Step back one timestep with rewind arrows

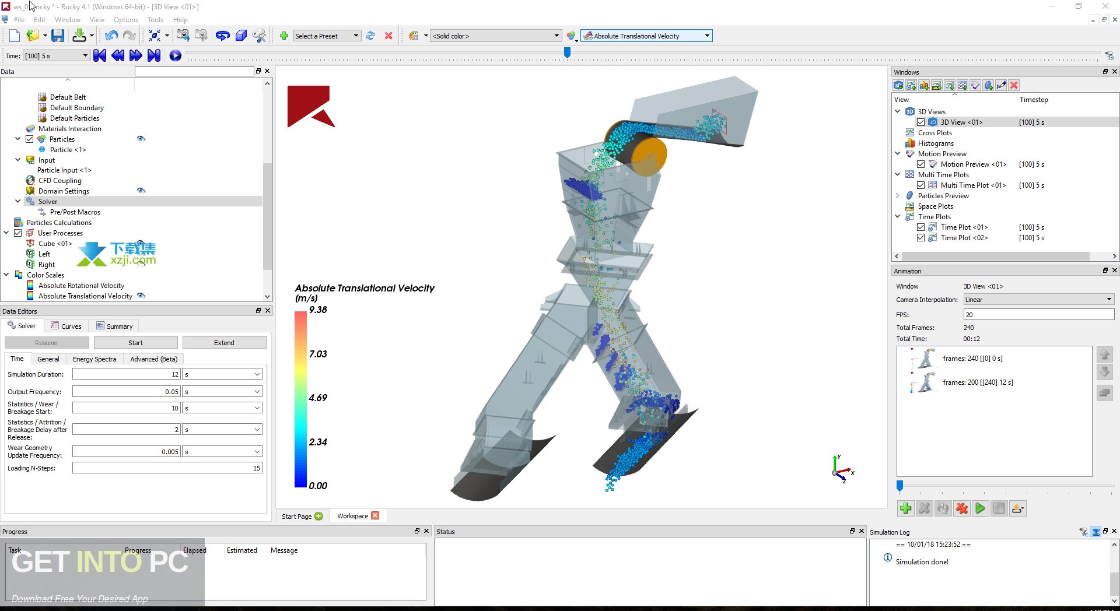tap(118, 55)
